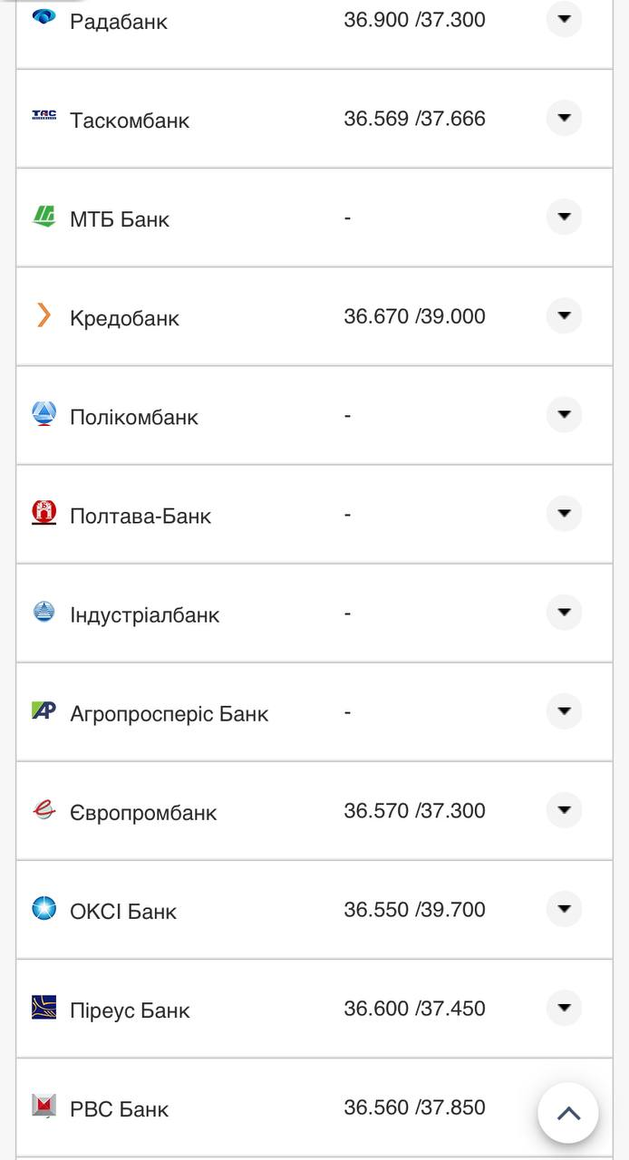629x1160 pixels.
Task: Click the Таскомбанк logo icon
Action: click(x=44, y=115)
